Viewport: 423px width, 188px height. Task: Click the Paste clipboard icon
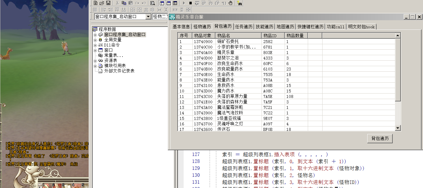point(131,3)
